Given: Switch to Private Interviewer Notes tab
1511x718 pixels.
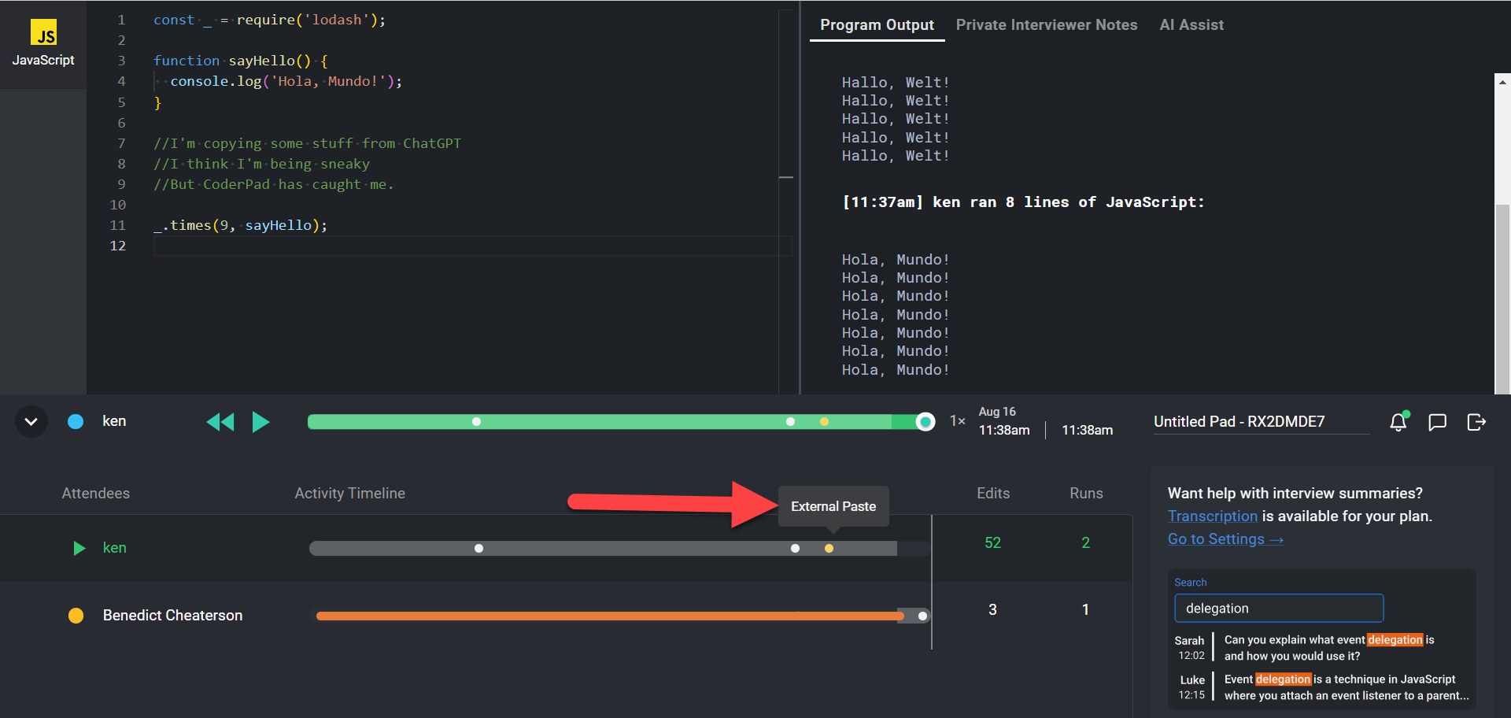Looking at the screenshot, I should coord(1046,25).
